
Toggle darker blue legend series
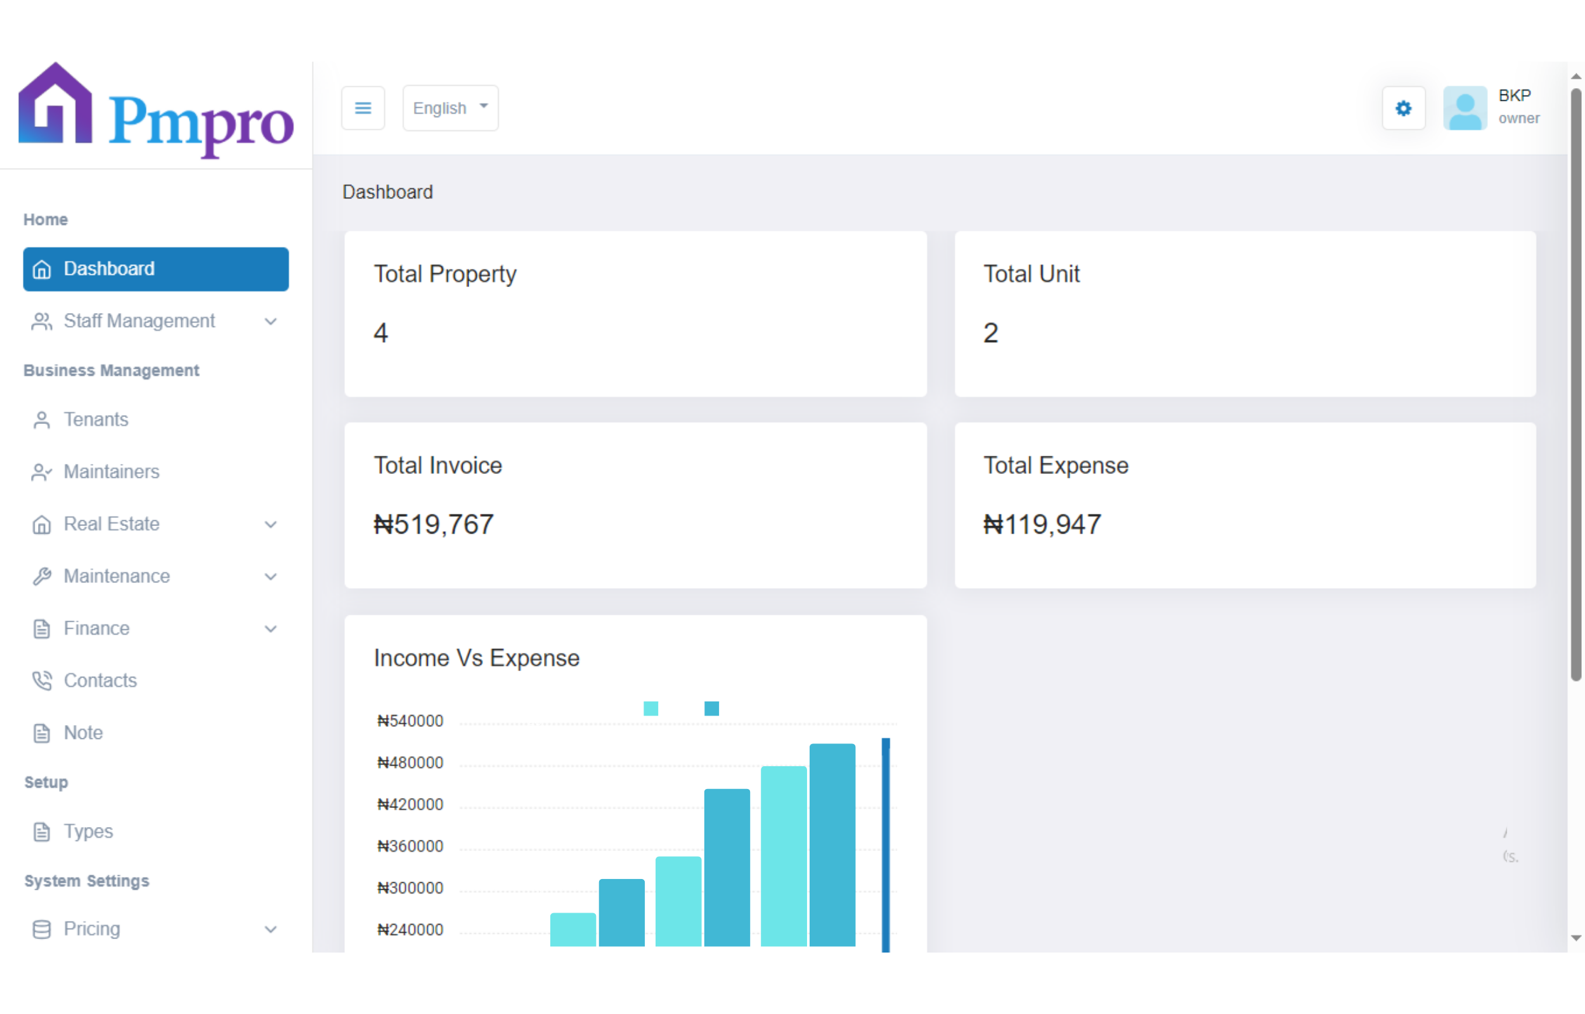711,709
